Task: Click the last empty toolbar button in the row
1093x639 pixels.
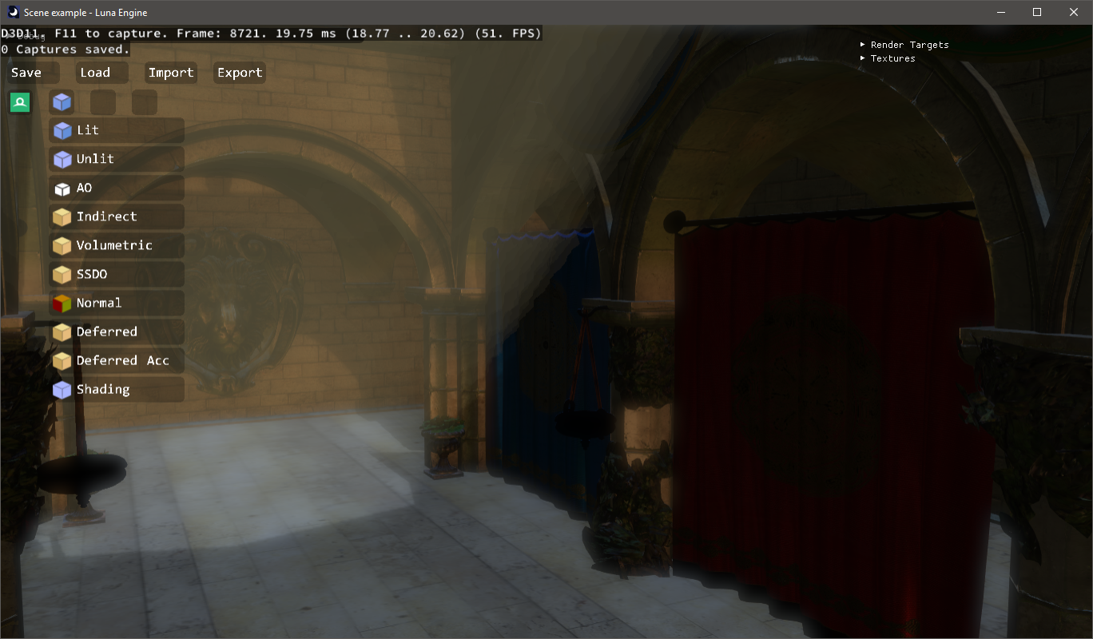Action: point(145,102)
